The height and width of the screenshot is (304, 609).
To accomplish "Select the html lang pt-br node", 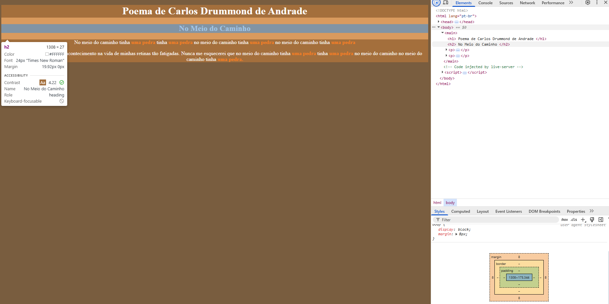I will click(456, 16).
